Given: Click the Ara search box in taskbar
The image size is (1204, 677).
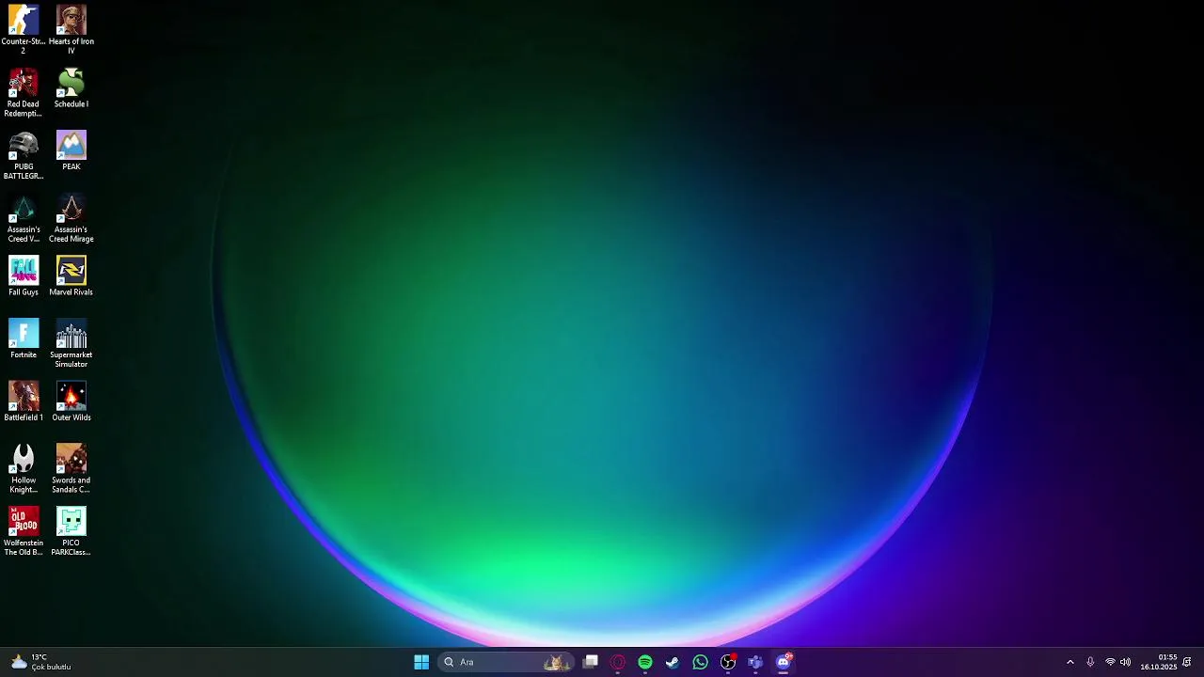Looking at the screenshot, I should coord(507,662).
